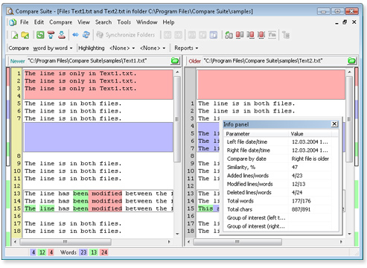Click the left pane horizontal scrollbar thumb
Image resolution: width=367 pixels, height=268 pixels.
coord(66,242)
